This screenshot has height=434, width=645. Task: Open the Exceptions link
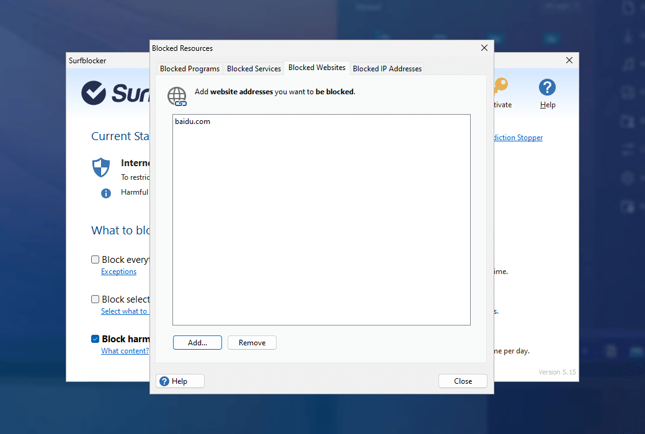pyautogui.click(x=119, y=272)
